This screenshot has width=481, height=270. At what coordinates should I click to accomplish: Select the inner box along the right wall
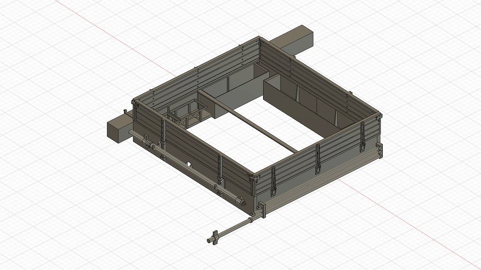coord(301,102)
